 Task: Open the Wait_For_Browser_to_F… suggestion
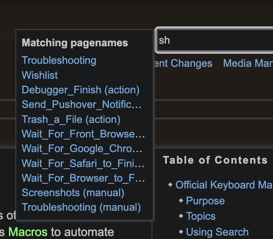click(x=83, y=178)
